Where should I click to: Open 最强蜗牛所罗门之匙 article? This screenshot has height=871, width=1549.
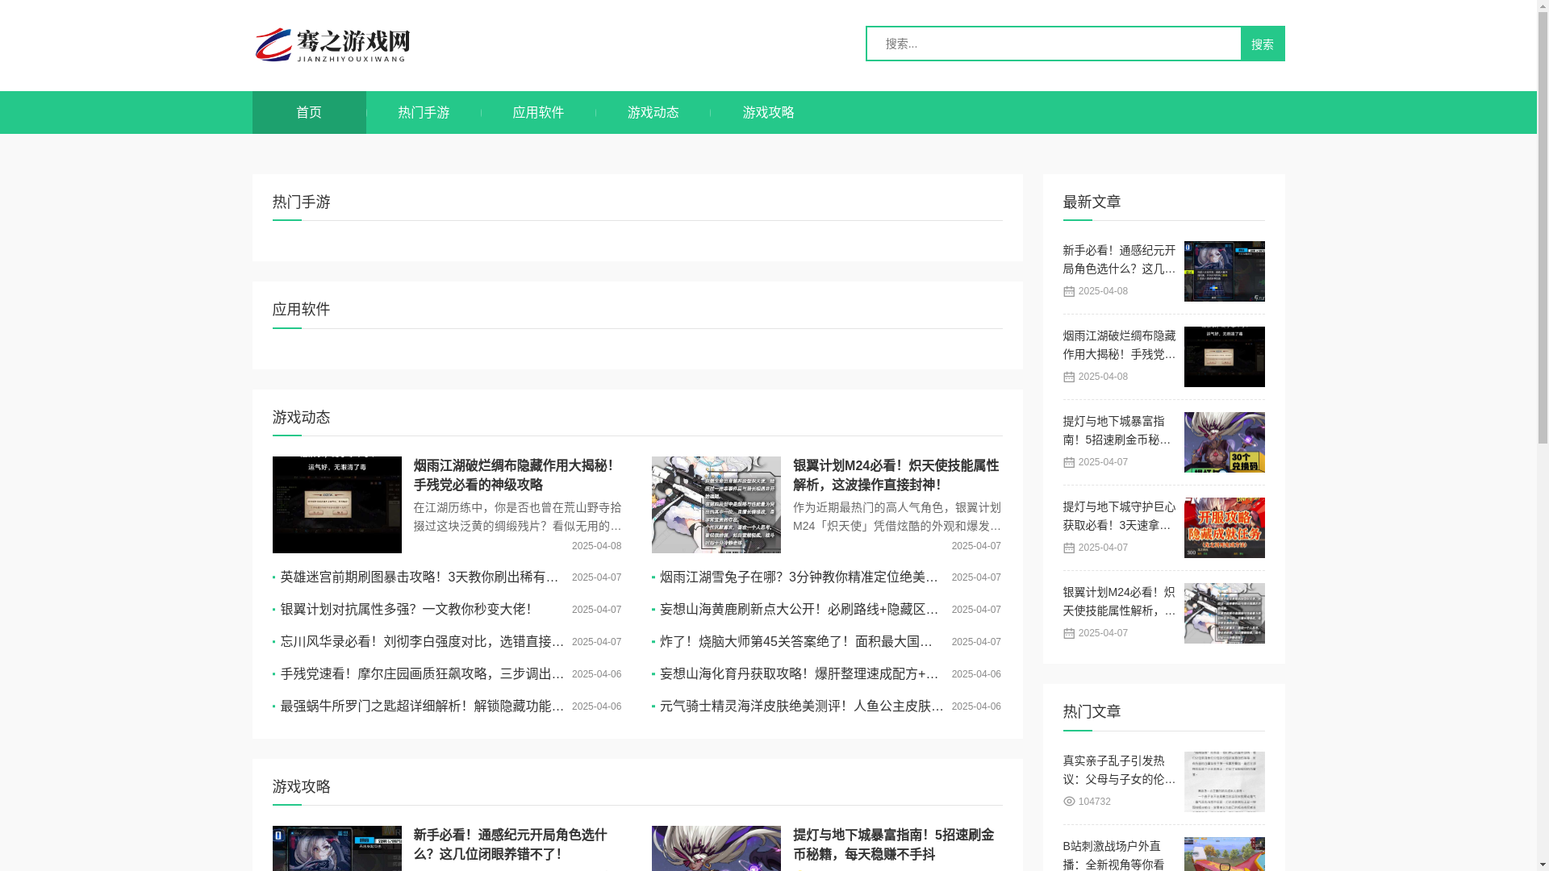[422, 706]
